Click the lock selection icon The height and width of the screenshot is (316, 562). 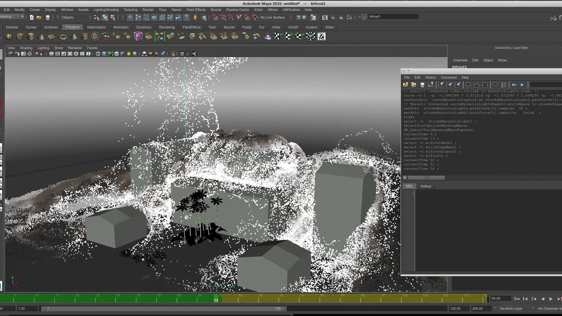pos(195,17)
